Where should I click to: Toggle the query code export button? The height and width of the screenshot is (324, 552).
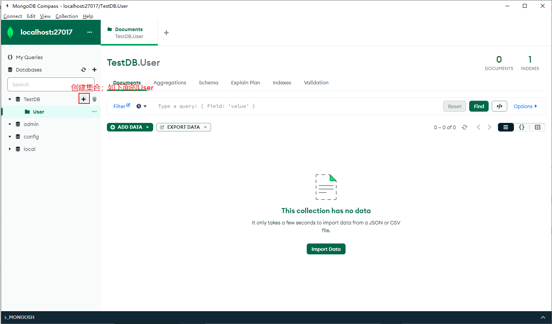point(500,106)
